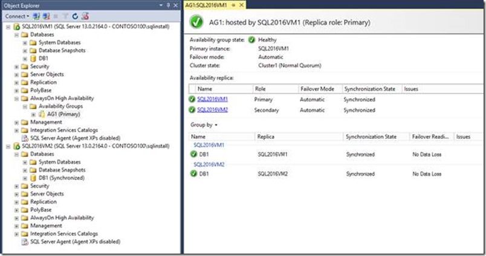Close the AG1:SQL2016VM1 tab
This screenshot has height=256, width=486.
tap(241, 5)
